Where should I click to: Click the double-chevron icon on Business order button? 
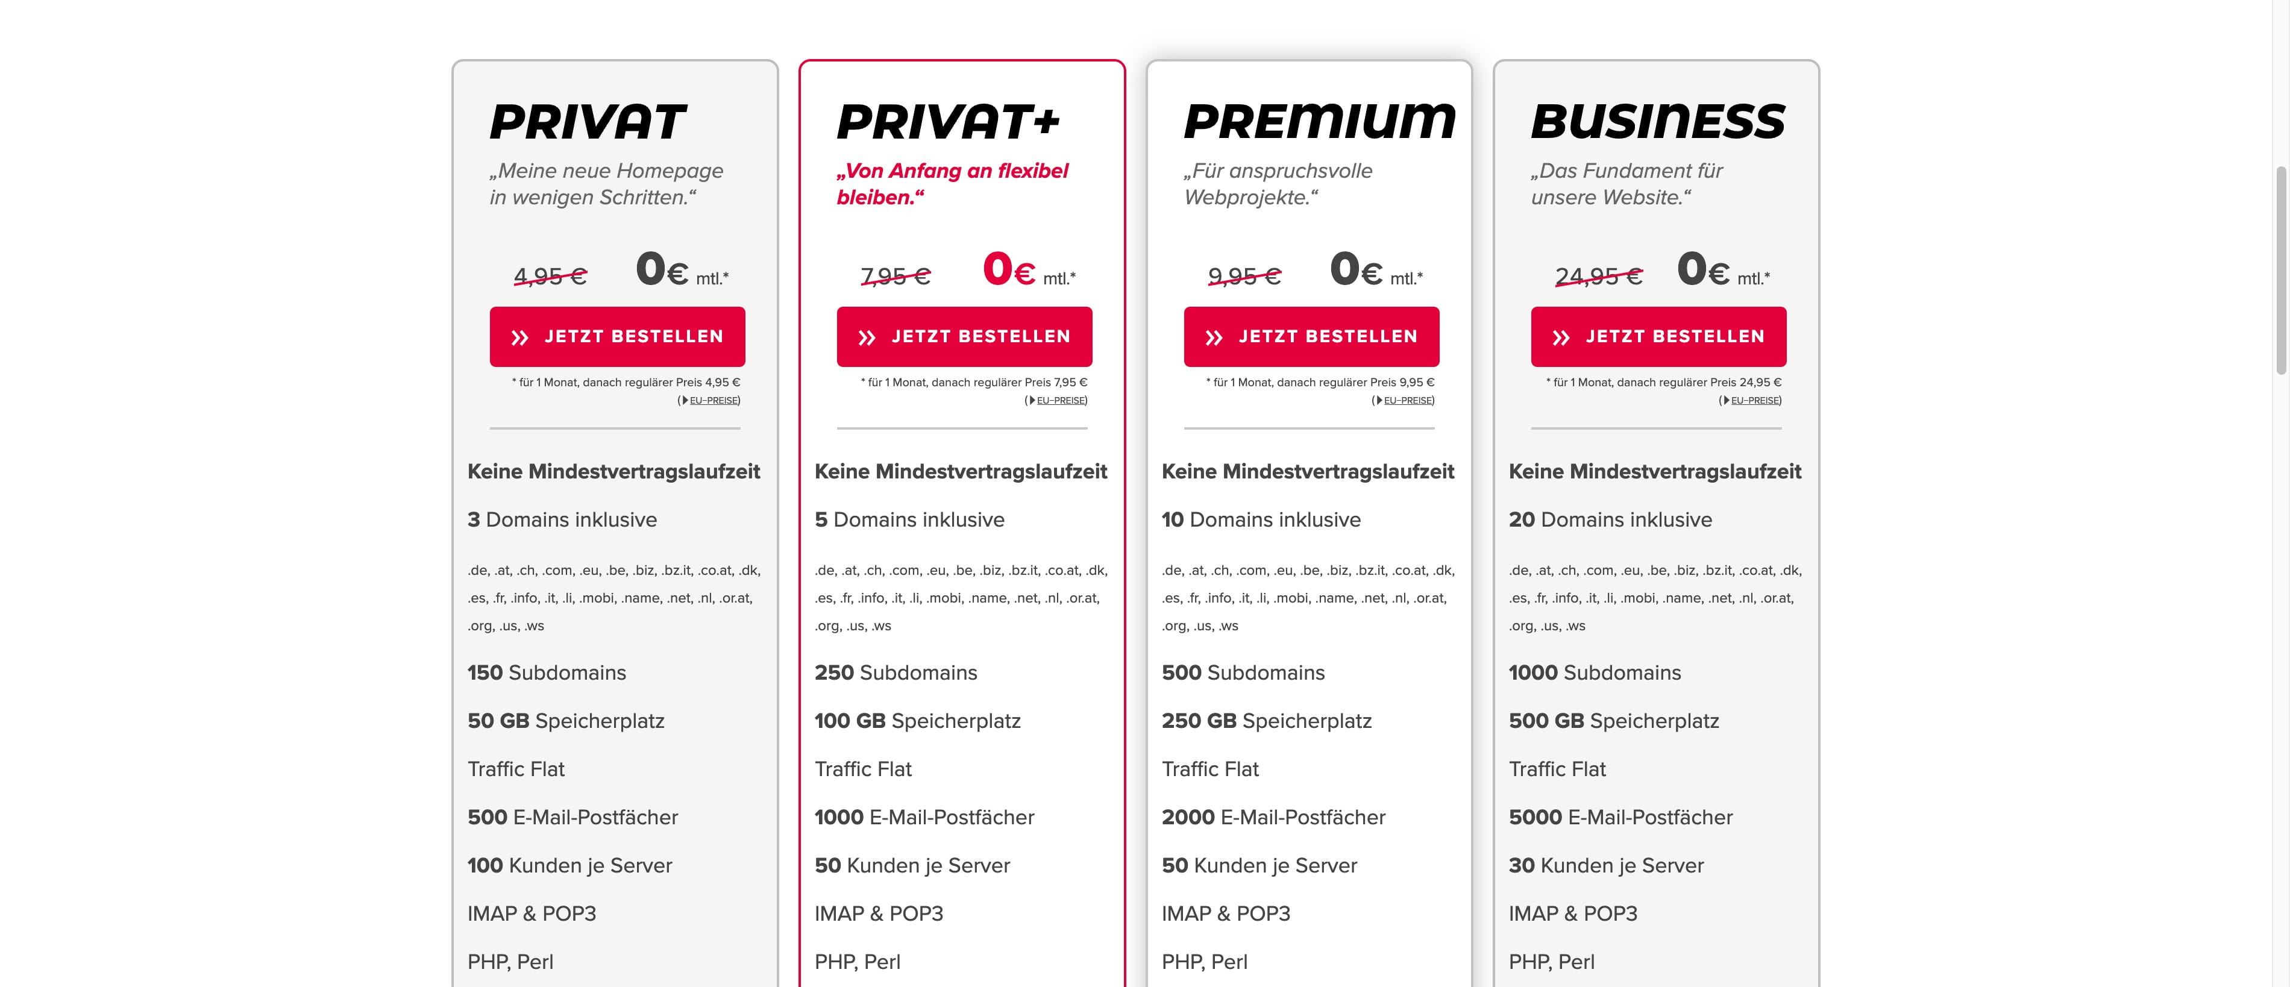pos(1561,338)
